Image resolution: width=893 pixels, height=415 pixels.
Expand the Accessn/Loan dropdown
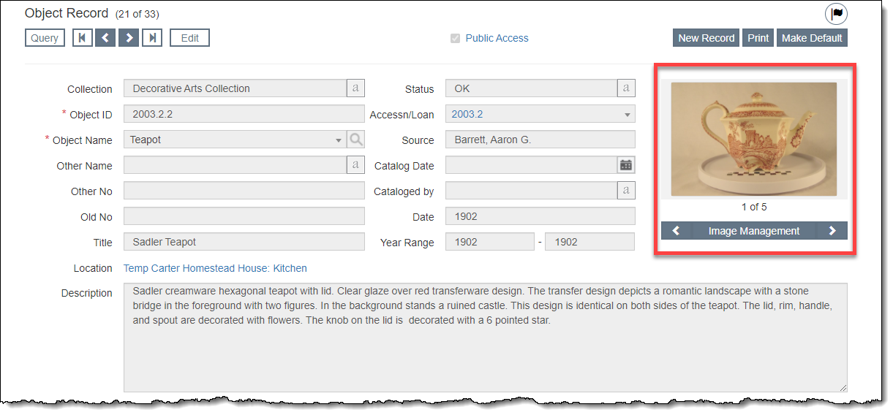pos(627,115)
